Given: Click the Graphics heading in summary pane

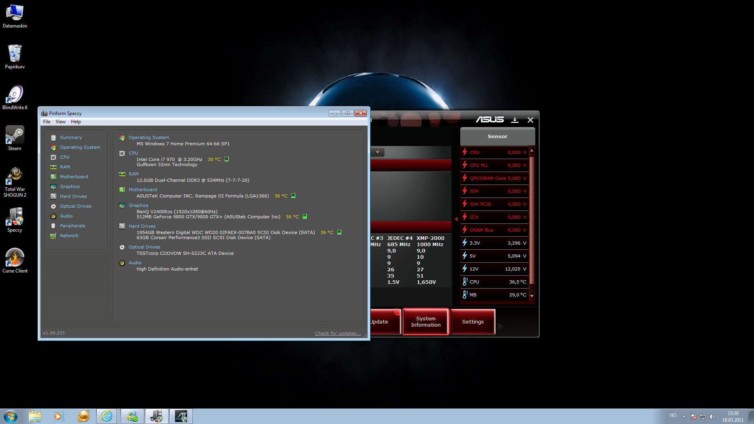Looking at the screenshot, I should click(139, 205).
